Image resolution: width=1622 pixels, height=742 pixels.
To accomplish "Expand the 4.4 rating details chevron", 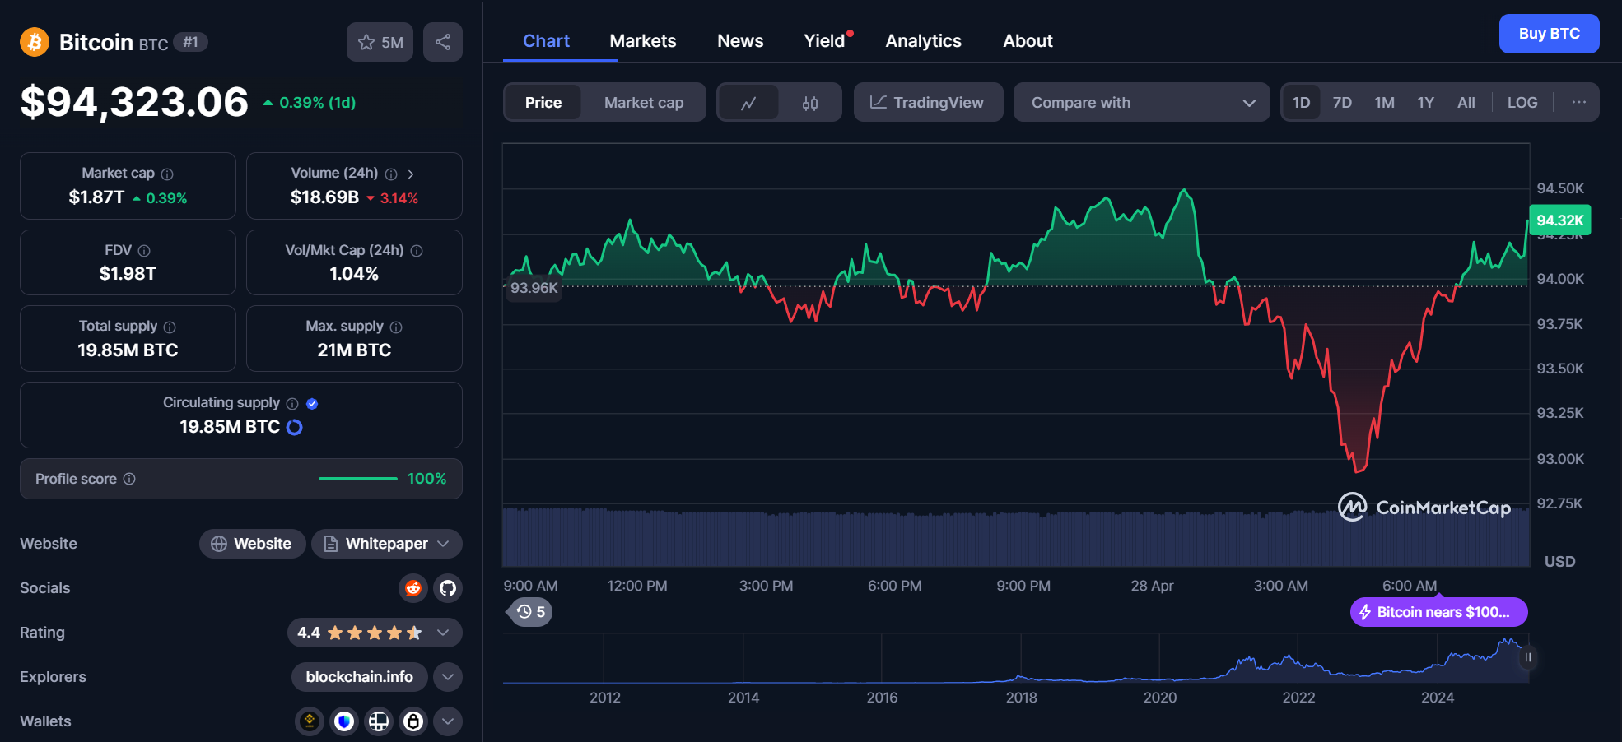I will (443, 633).
